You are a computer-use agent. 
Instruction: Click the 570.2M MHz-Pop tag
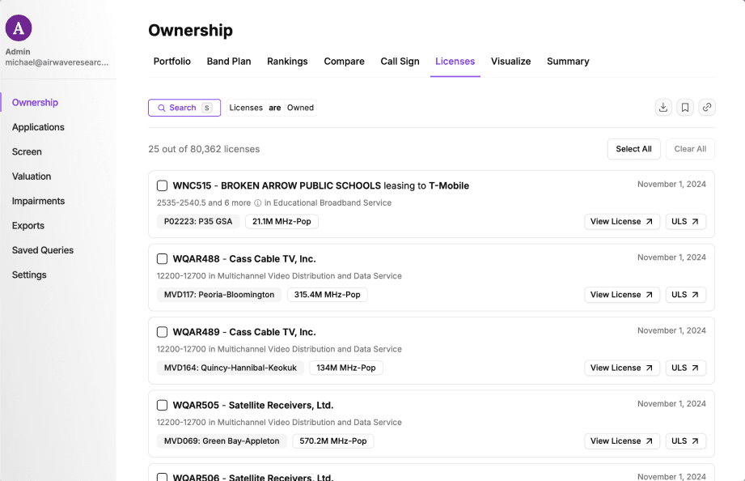pos(333,441)
